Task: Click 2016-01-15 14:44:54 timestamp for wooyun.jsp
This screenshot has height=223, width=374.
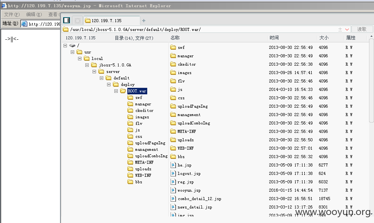Action: 291,190
